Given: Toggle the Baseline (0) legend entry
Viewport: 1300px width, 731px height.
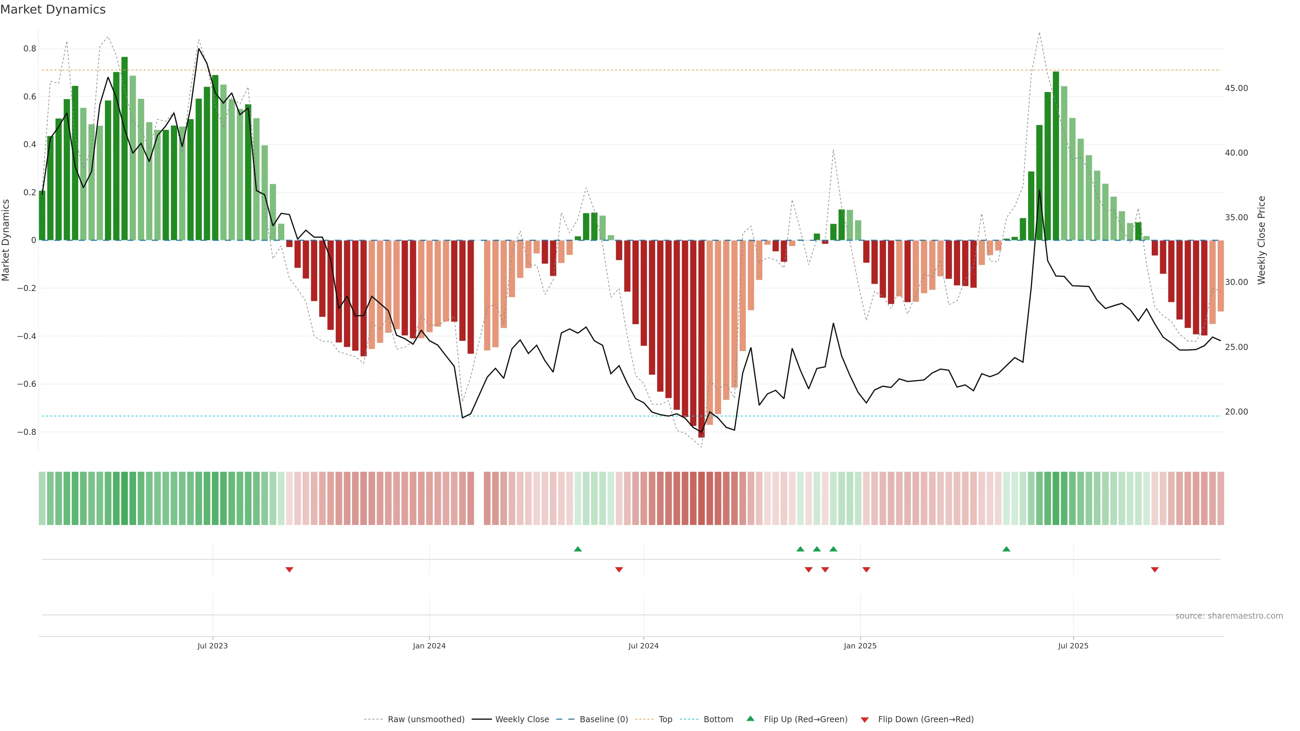Looking at the screenshot, I should [604, 719].
